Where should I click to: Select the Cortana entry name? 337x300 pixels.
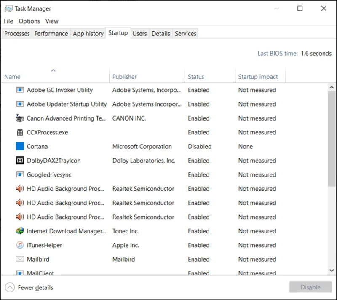37,147
